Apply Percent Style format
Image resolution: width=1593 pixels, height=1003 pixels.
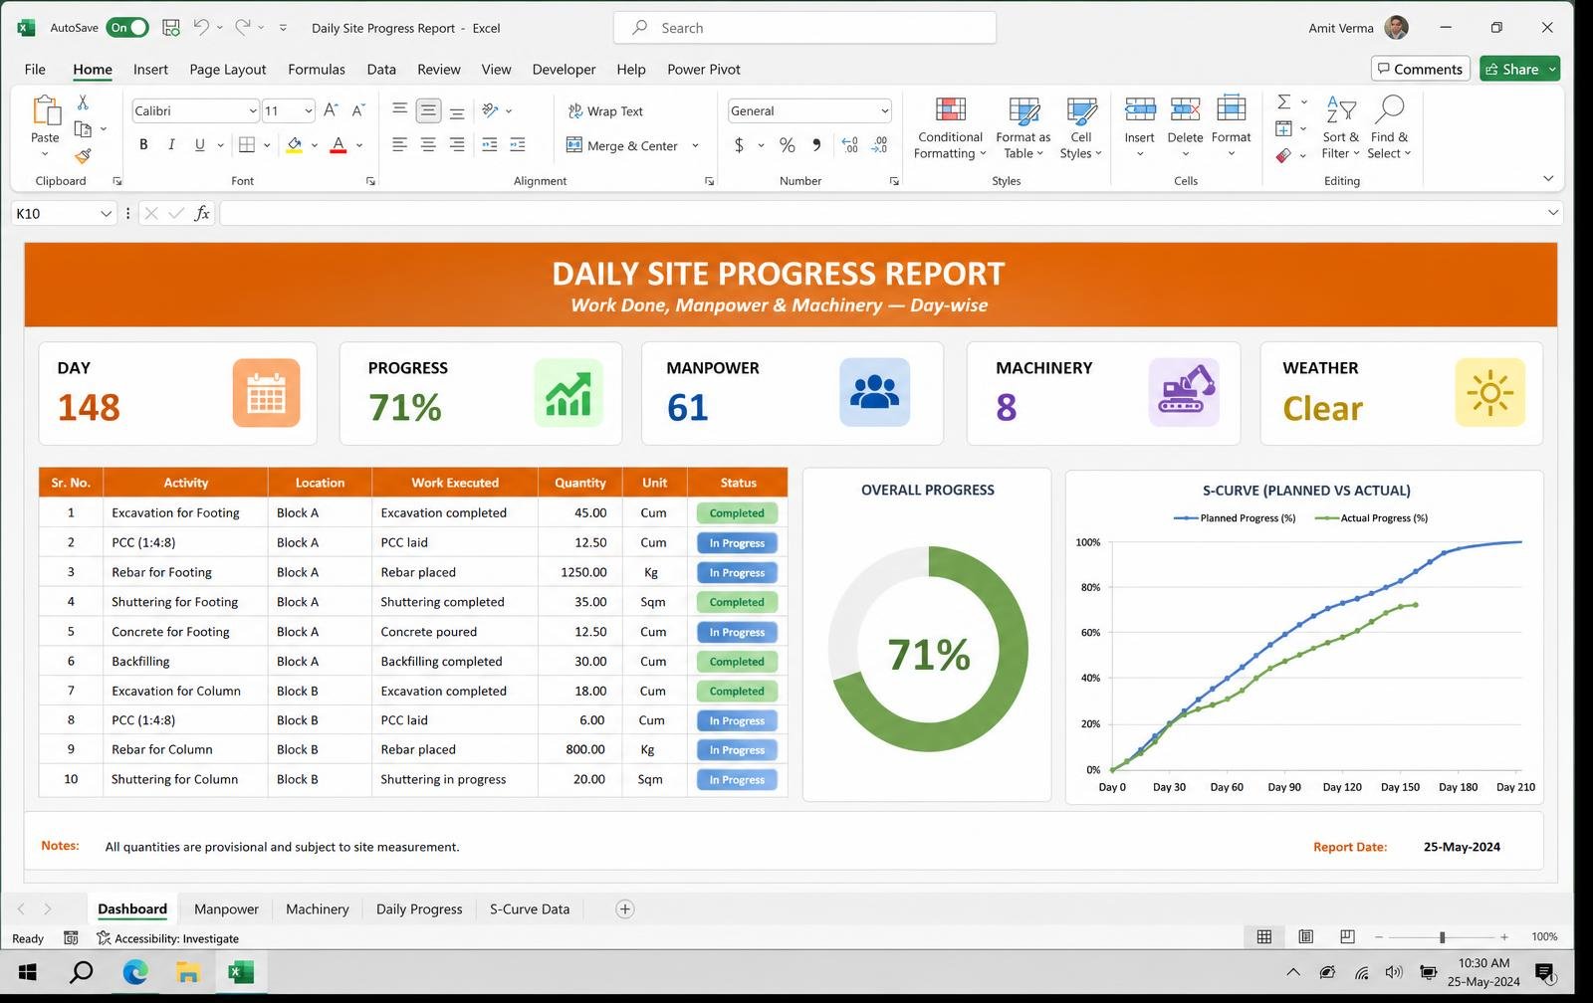pyautogui.click(x=787, y=145)
